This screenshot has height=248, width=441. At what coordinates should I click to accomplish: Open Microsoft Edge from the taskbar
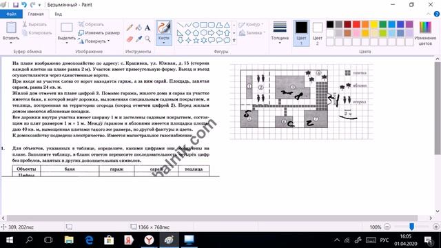(89, 240)
